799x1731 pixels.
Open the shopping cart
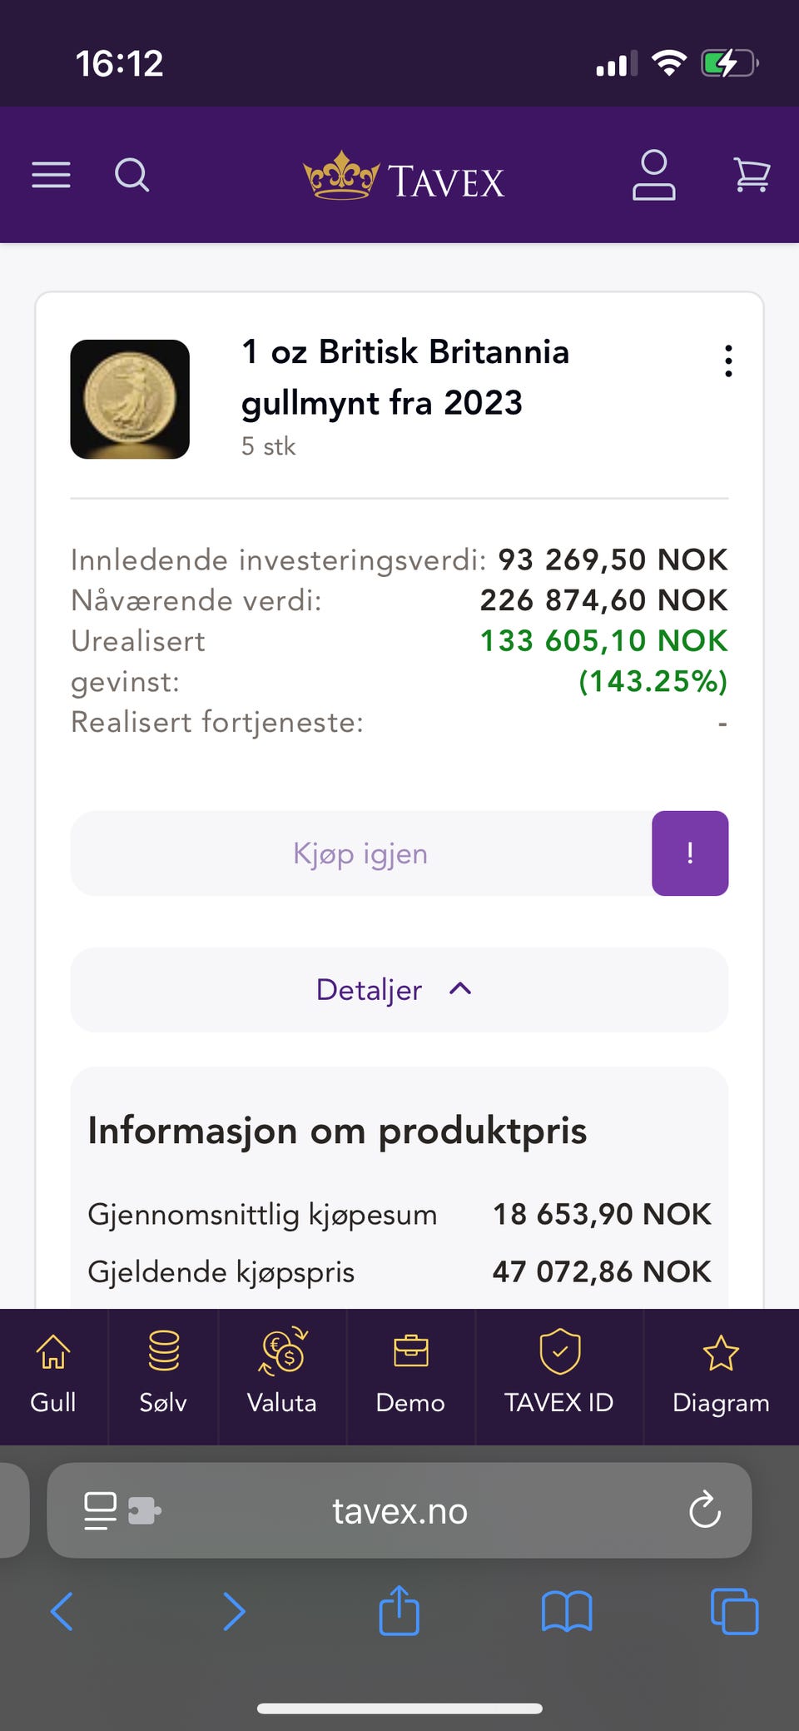pyautogui.click(x=752, y=175)
